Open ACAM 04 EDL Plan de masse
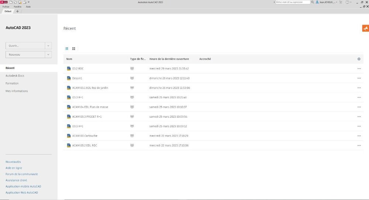This screenshot has height=200, width=369. pyautogui.click(x=90, y=107)
